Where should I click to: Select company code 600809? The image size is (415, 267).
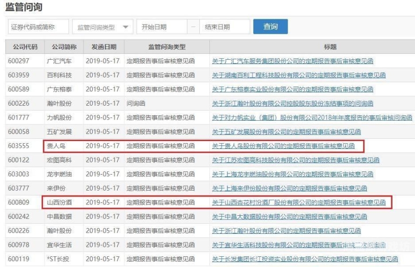click(19, 202)
